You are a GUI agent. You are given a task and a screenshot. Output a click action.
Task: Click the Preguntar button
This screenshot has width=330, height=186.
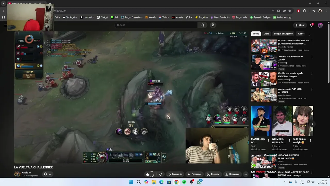[x=194, y=174]
